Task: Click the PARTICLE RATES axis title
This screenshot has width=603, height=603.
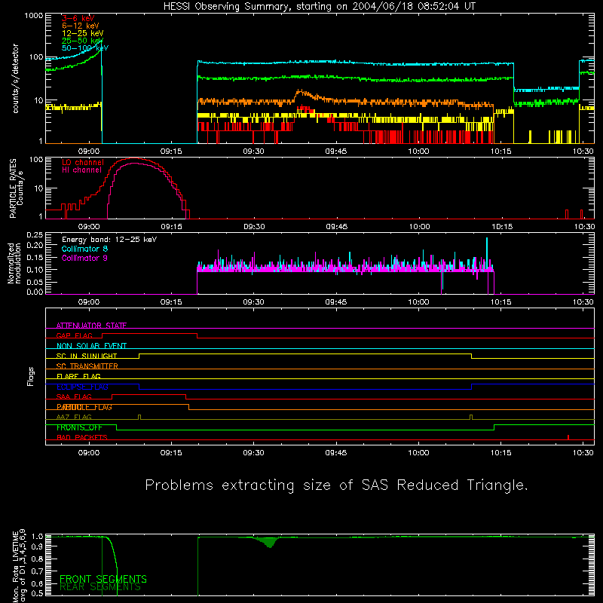Action: (x=13, y=188)
